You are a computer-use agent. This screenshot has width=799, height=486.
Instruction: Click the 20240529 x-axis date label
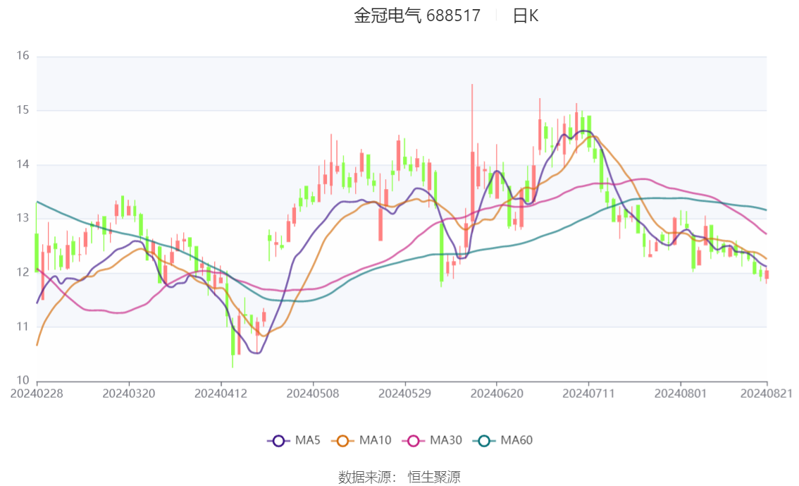tap(404, 394)
